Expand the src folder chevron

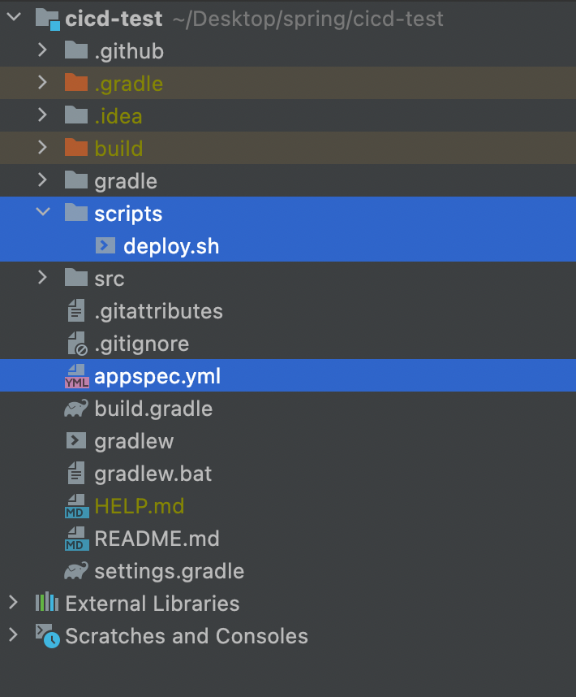point(43,277)
